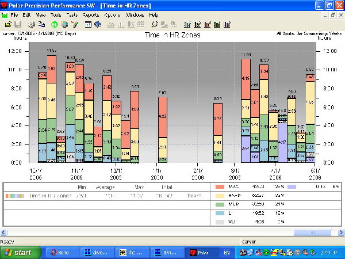Click the green circular toolbar icon
Viewport: 345px width, 259px height.
[54, 25]
